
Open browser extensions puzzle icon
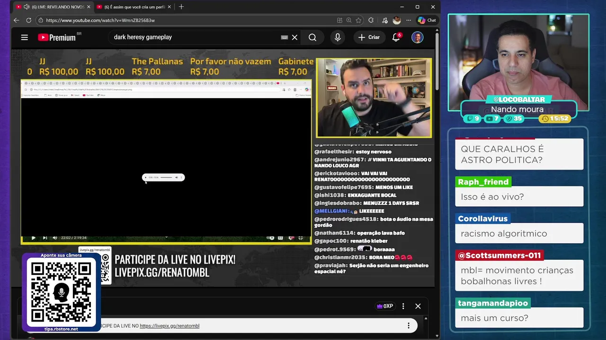click(371, 20)
